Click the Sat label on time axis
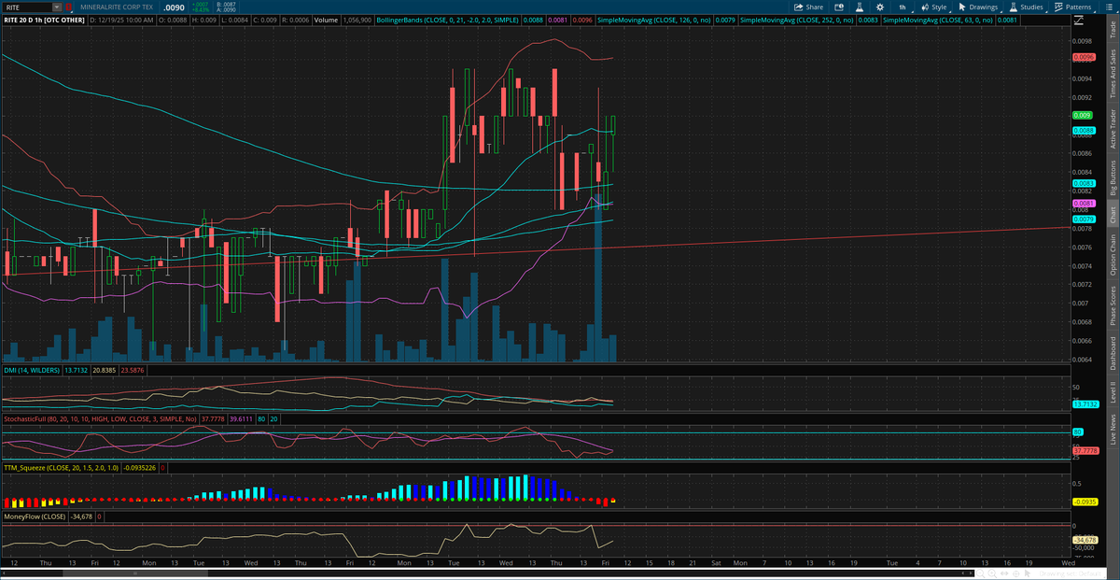1120x580 pixels. point(716,563)
